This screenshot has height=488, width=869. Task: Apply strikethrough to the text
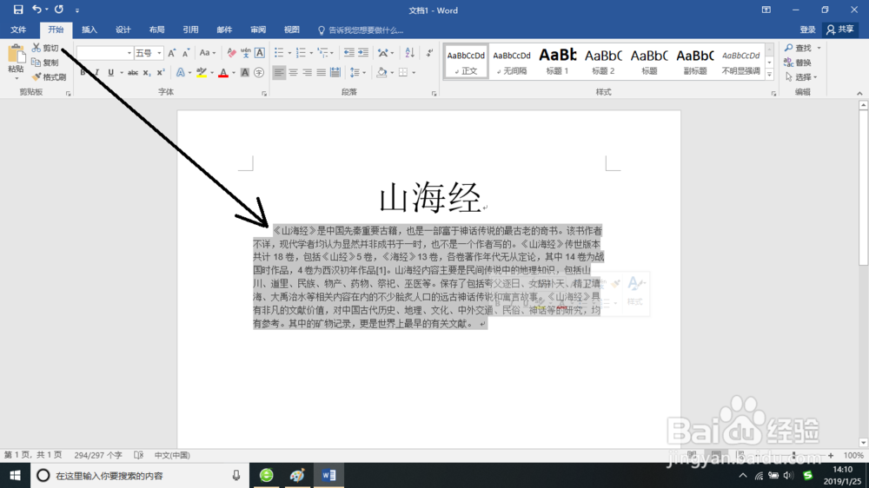[x=133, y=73]
